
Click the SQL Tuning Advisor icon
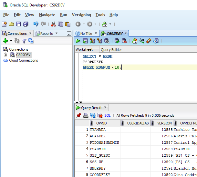point(107,41)
